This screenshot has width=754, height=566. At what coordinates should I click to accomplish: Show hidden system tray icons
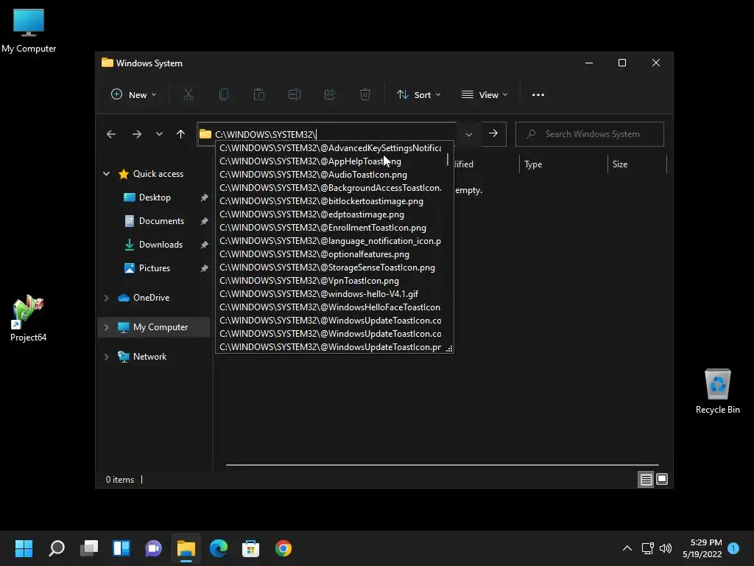(627, 548)
